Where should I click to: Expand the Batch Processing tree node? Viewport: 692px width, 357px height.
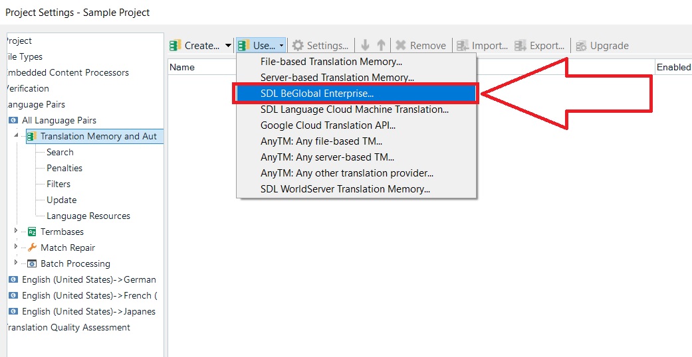[16, 263]
